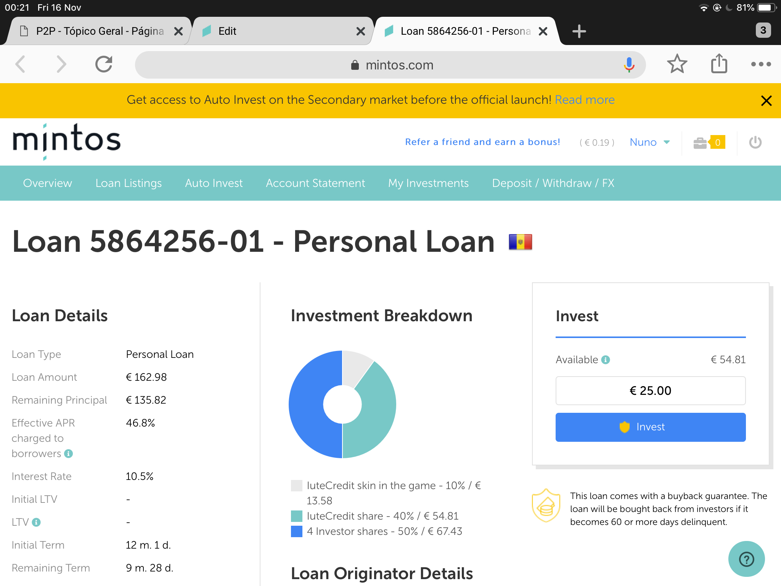781x586 pixels.
Task: Switch to P2P - Tópico Geral tab
Action: 99,31
